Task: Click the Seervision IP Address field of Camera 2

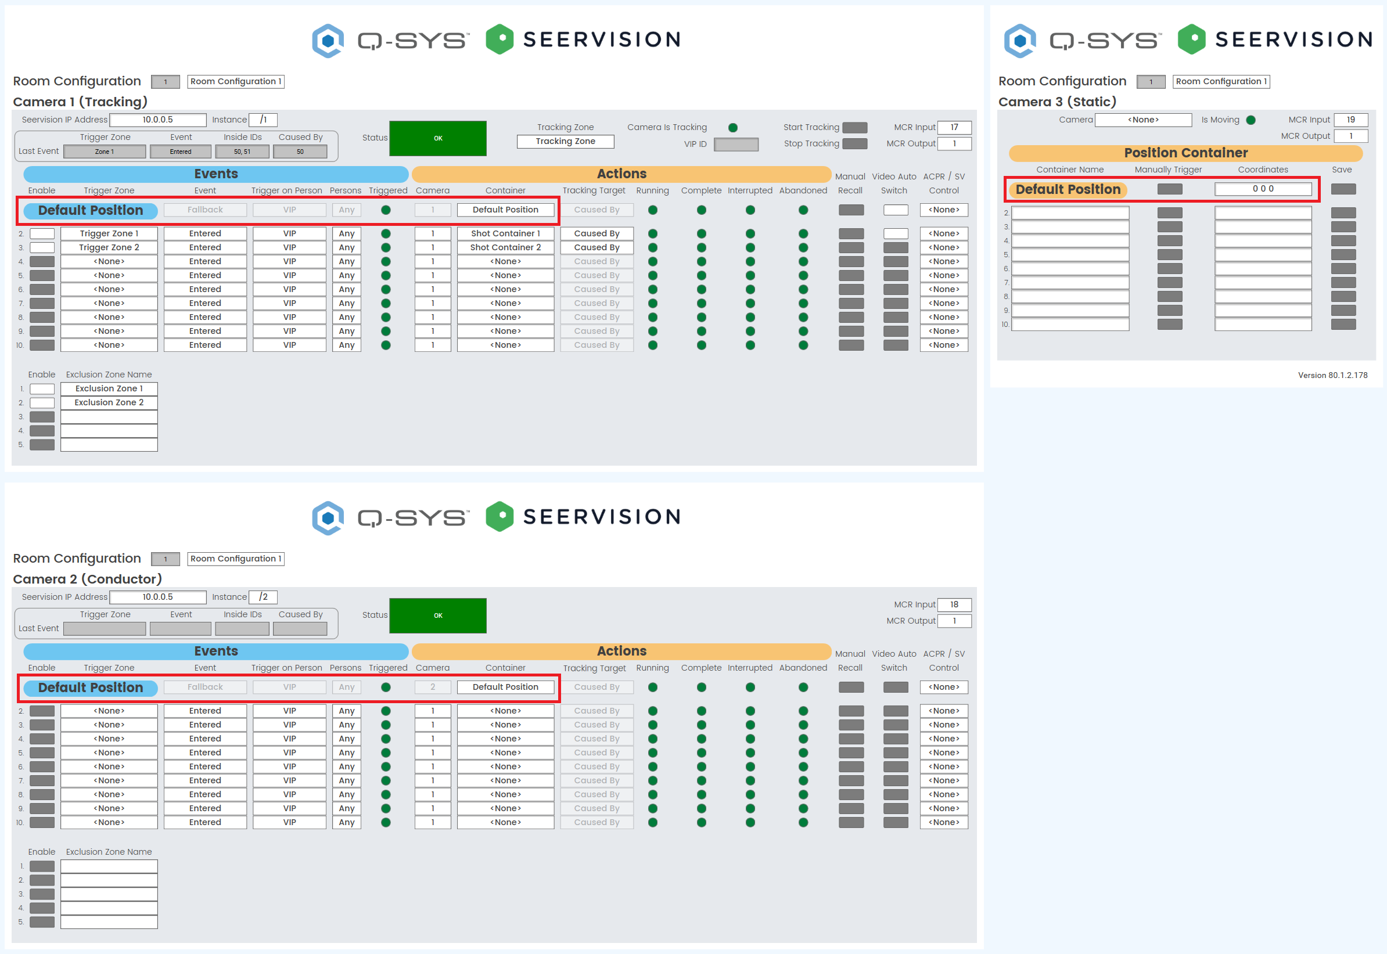Action: coord(158,597)
